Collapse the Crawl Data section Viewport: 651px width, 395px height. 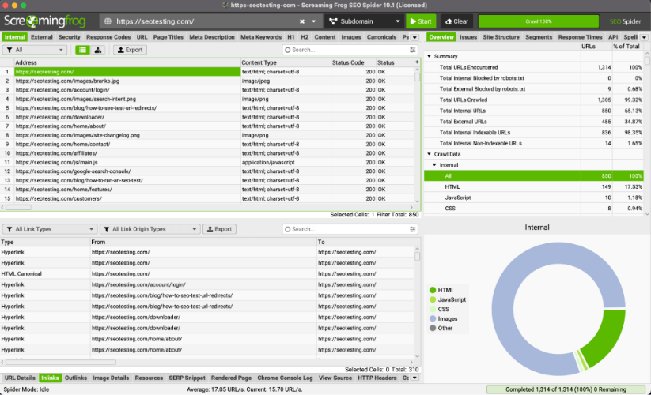[x=430, y=154]
